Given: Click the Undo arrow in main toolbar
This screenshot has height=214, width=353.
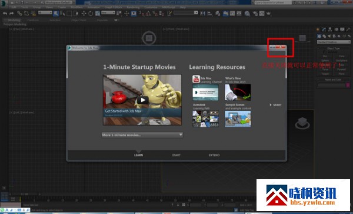Looking at the screenshot, I should 5,14.
